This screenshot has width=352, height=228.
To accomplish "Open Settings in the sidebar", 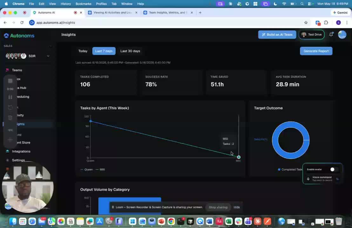I will point(18,160).
